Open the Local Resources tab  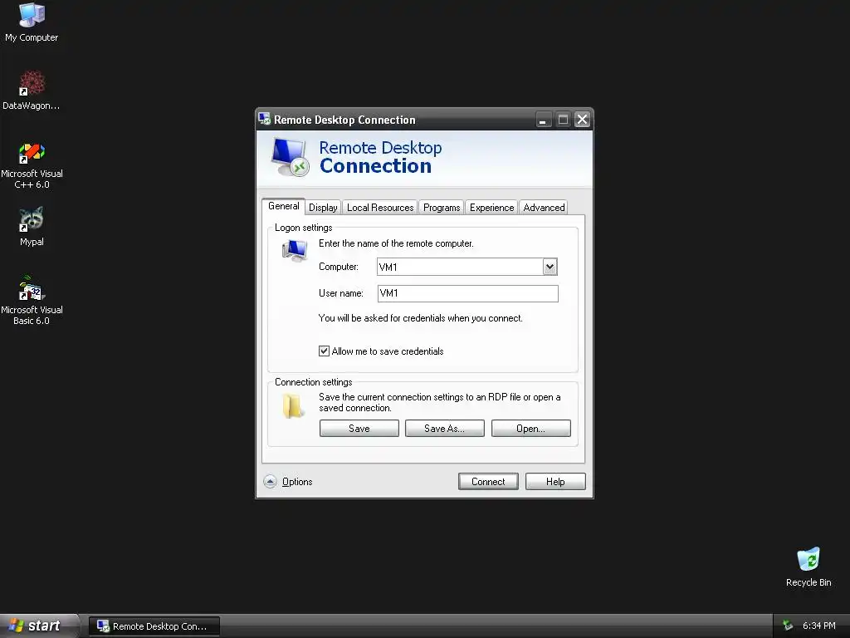coord(380,207)
